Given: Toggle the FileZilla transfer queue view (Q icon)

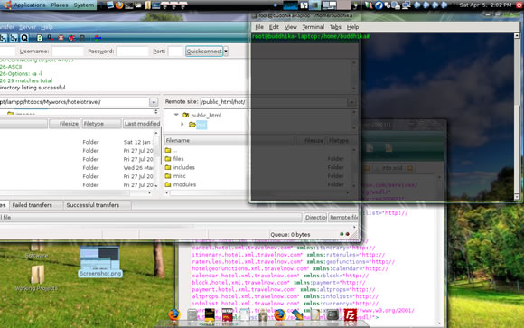Looking at the screenshot, I should [x=24, y=38].
